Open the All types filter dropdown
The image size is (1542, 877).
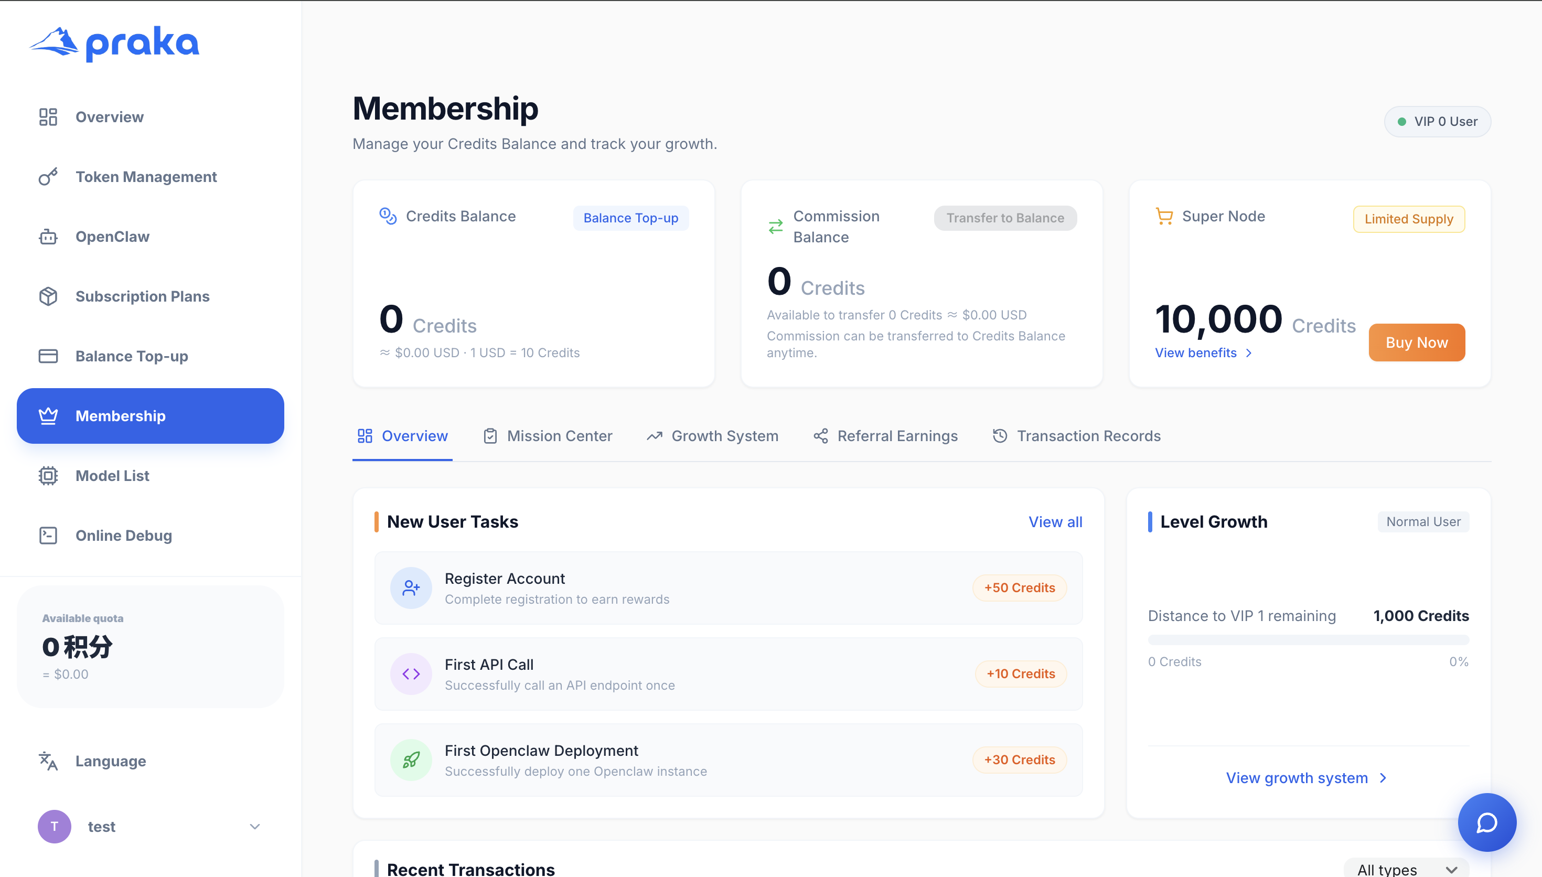1406,869
